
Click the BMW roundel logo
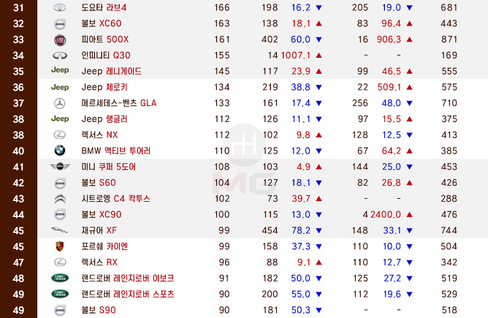pos(60,151)
